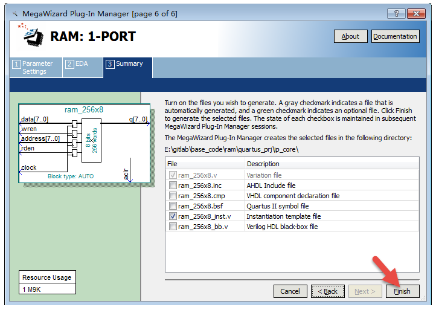436x310 pixels.
Task: Enable ram_256x8.inc AHDL Include file checkbox
Action: [173, 186]
